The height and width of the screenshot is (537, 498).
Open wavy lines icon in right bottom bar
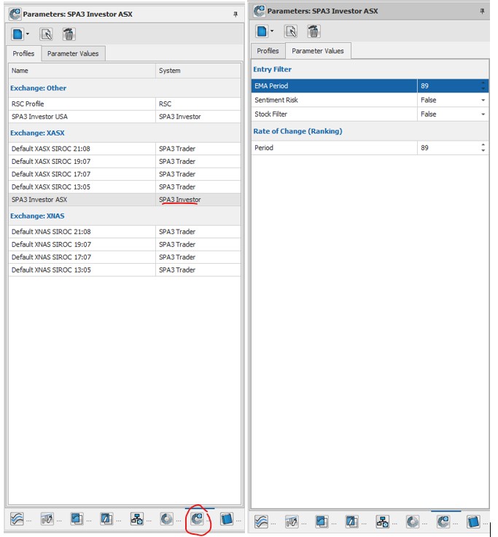[x=261, y=522]
